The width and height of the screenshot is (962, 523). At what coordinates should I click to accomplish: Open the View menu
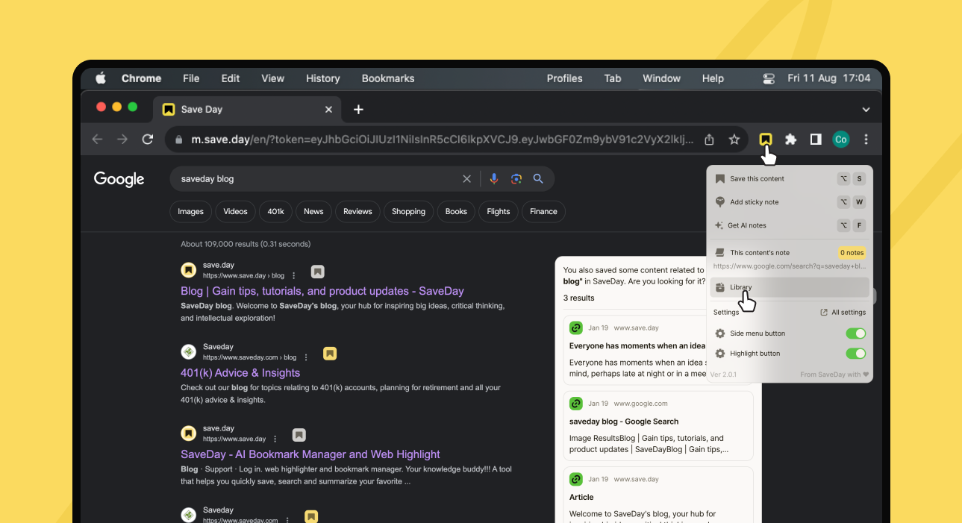[272, 78]
